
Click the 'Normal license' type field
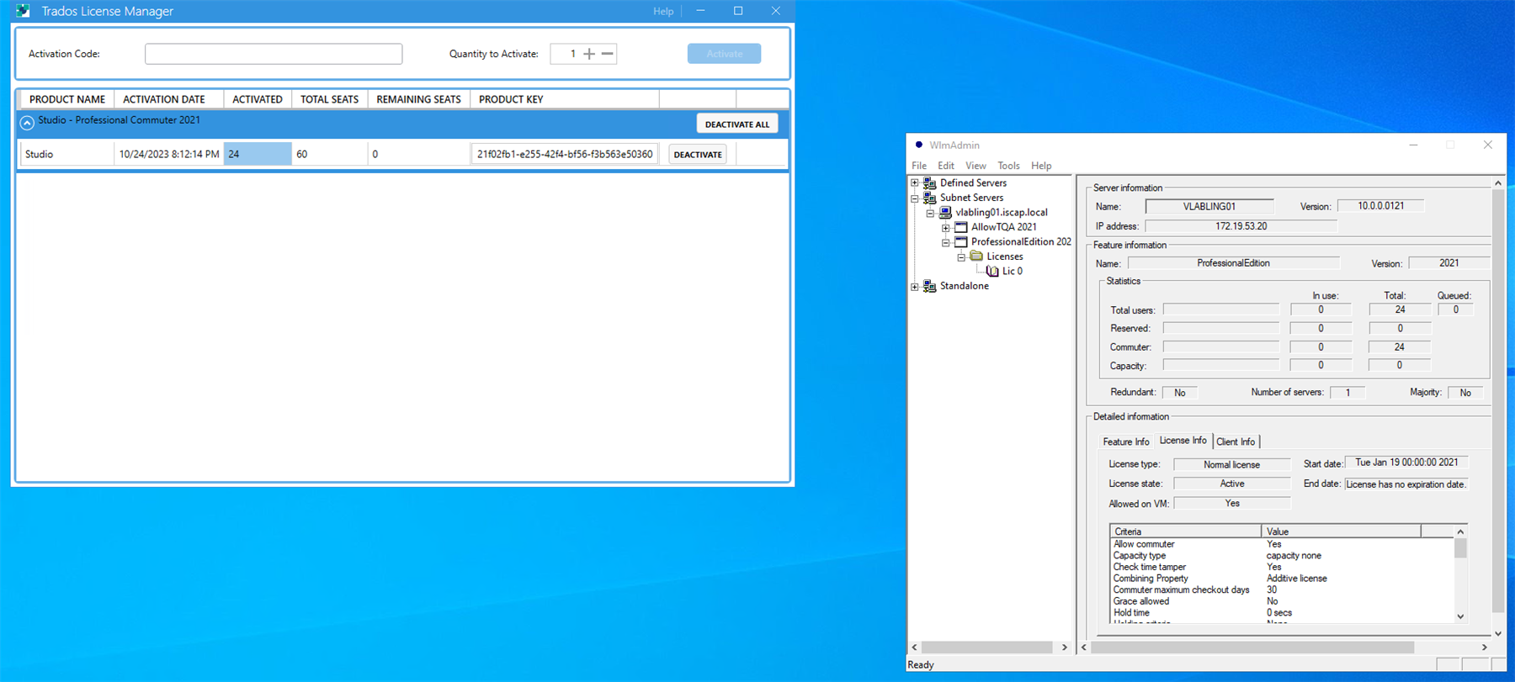[x=1231, y=464]
